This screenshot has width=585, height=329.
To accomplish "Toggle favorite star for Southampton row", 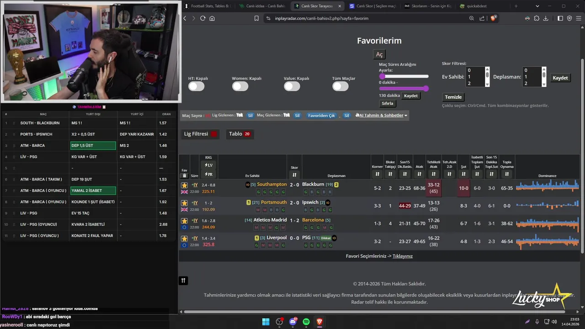I will coord(185,185).
